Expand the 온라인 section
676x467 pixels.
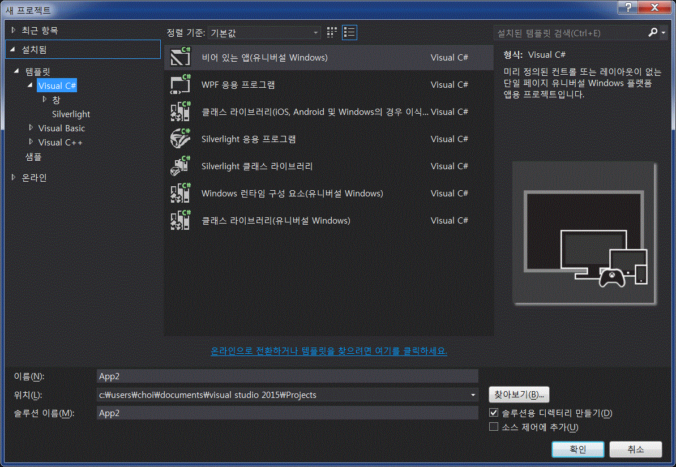coord(14,177)
